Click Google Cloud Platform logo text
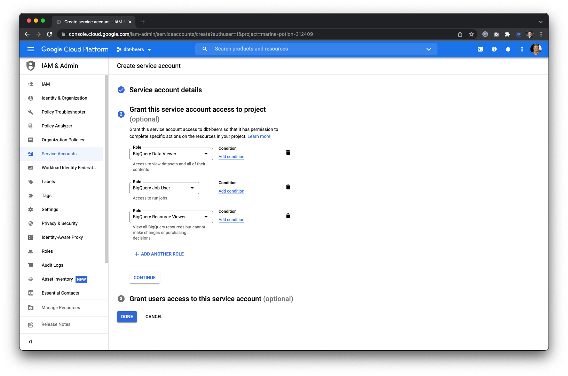 pos(75,49)
